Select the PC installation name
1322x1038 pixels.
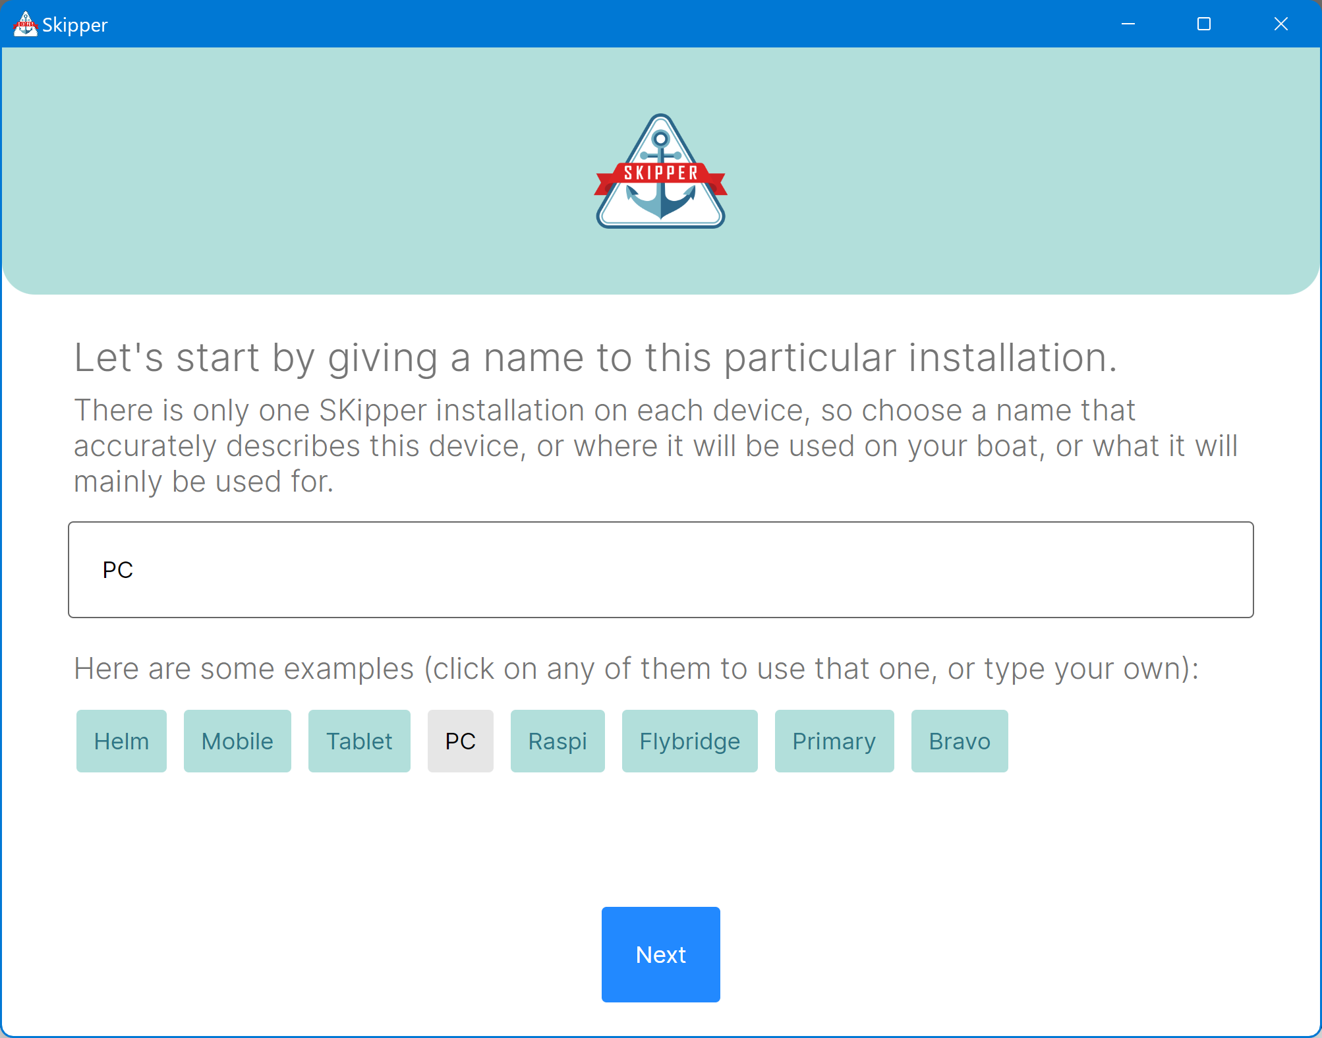[461, 741]
